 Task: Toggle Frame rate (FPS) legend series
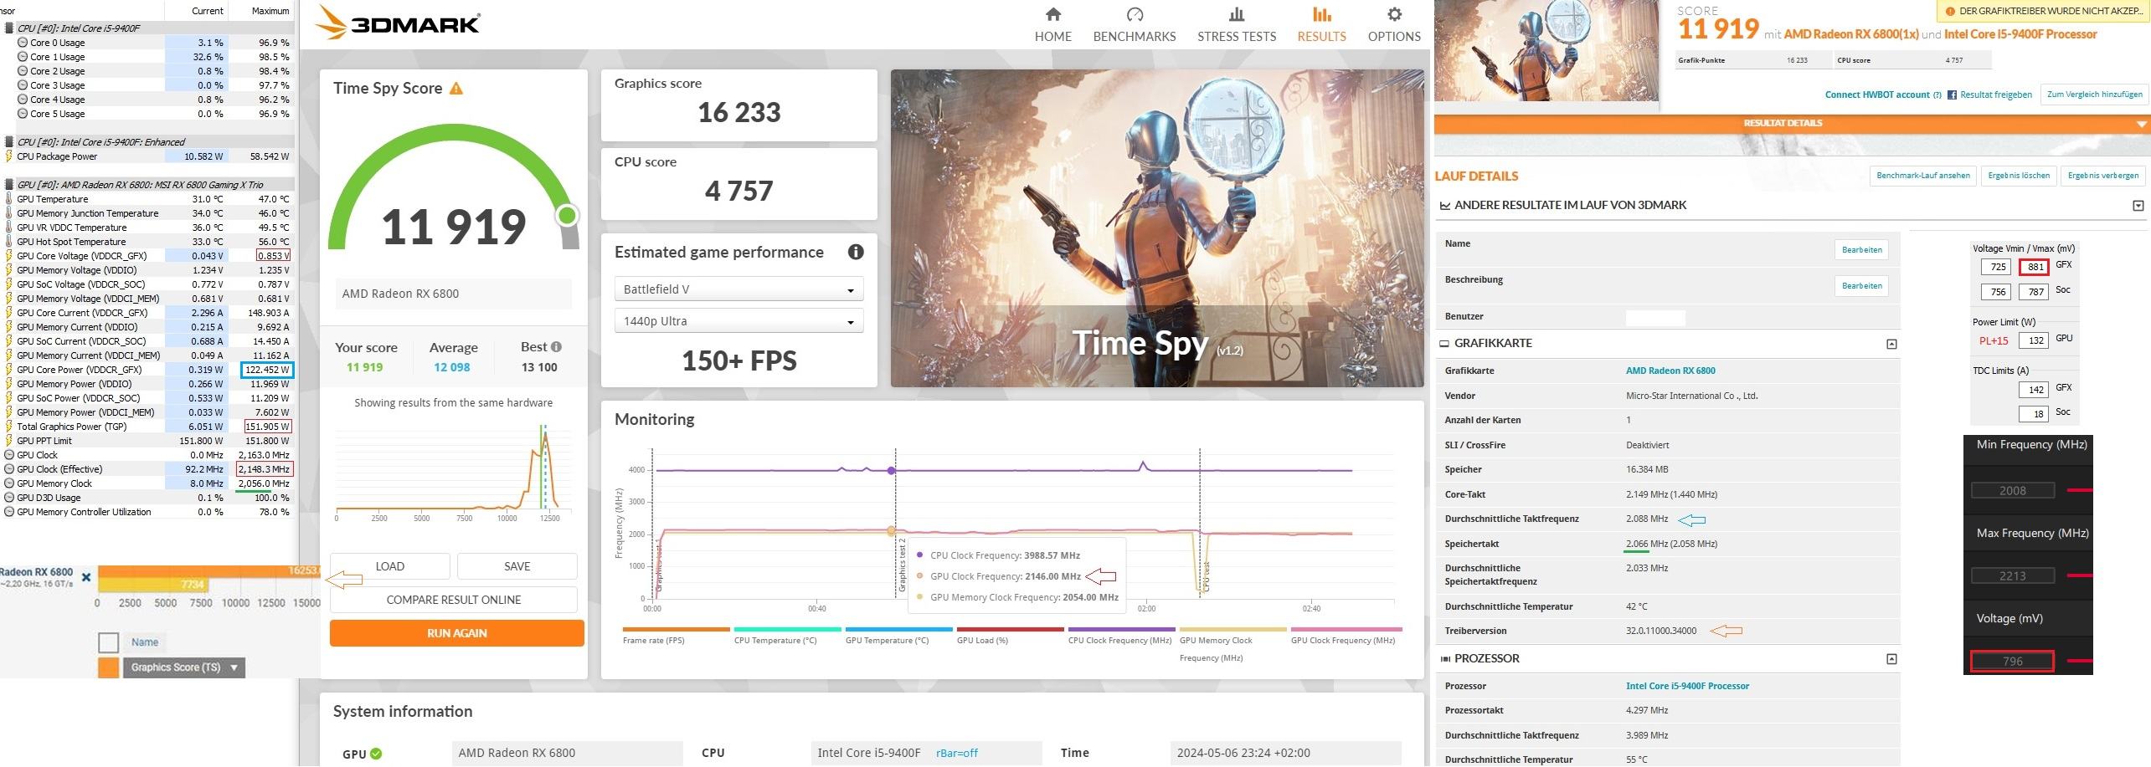point(677,636)
